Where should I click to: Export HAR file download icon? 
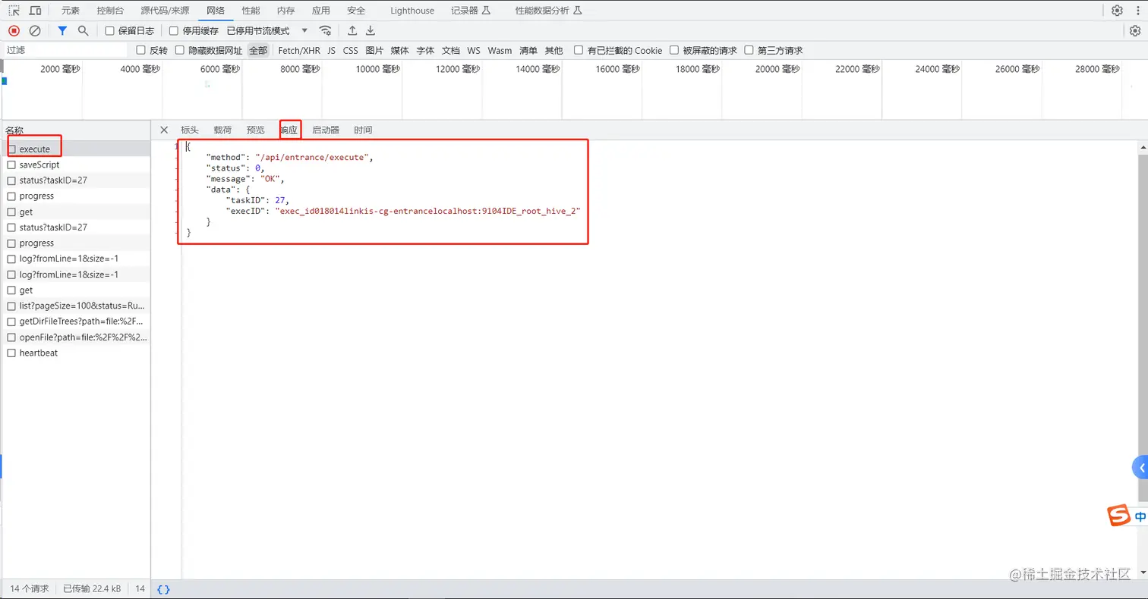point(371,31)
